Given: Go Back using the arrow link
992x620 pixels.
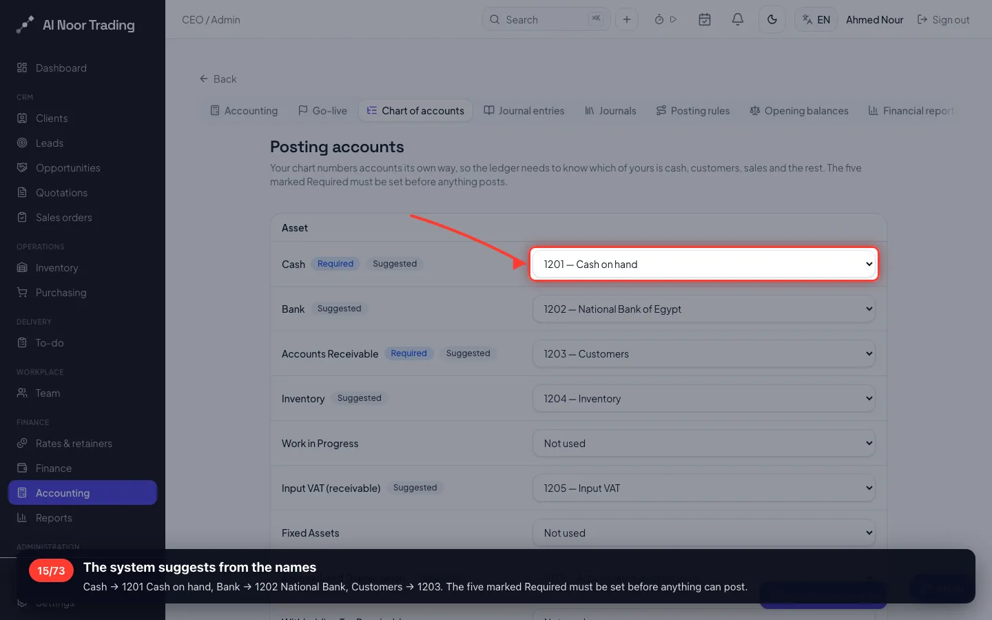Looking at the screenshot, I should [x=218, y=79].
